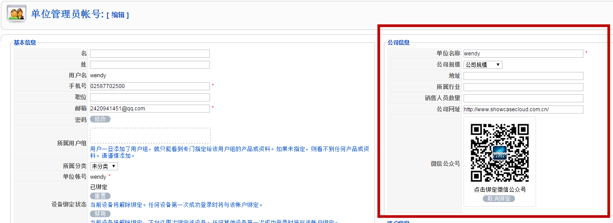Click the 重置 device binding button
This screenshot has height=223, width=613.
100,196
